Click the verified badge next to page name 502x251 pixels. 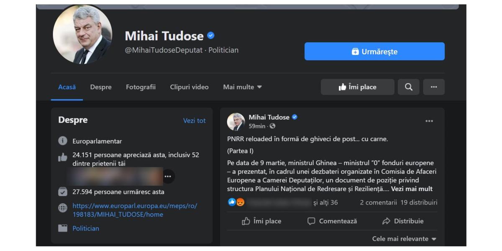(211, 36)
